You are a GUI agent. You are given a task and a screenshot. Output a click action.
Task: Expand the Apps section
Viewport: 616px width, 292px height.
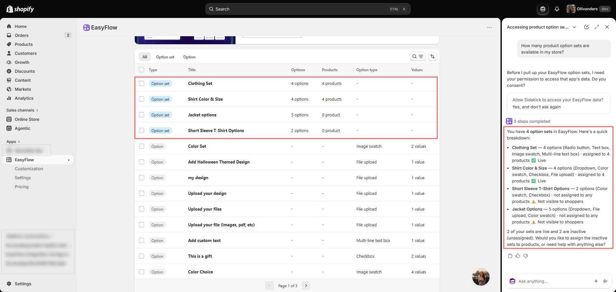(x=13, y=141)
